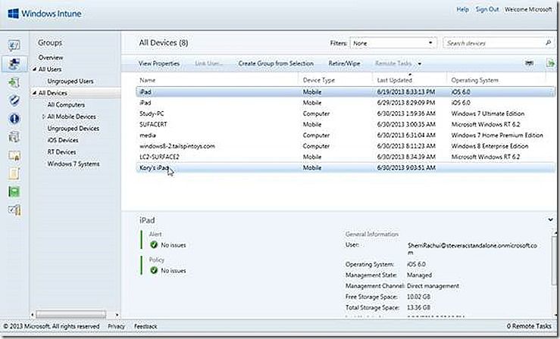
Task: Click the export list icon in toolbar
Action: (550, 63)
